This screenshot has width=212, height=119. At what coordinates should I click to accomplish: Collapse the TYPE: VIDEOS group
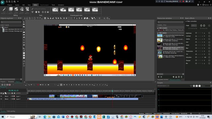pos(158,33)
